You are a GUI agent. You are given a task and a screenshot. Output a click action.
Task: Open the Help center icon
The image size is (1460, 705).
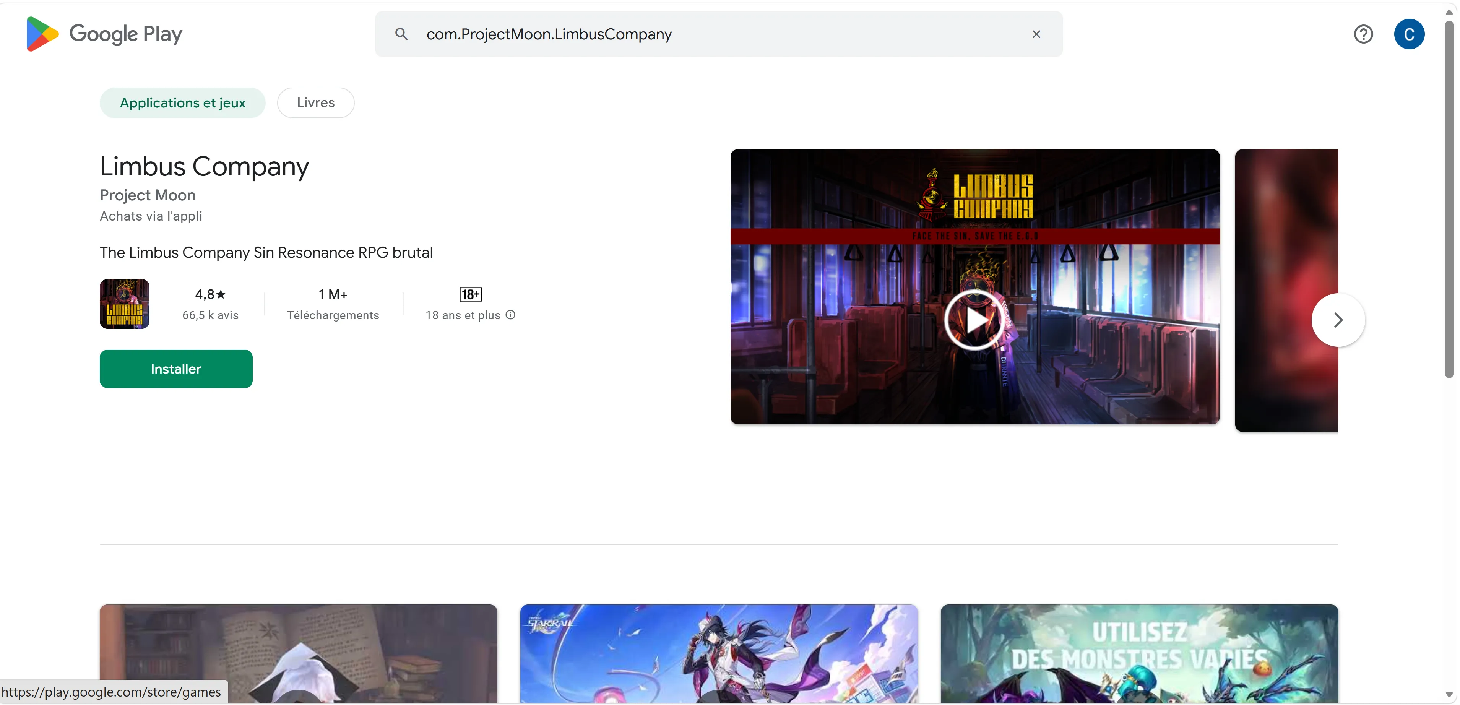click(1363, 34)
